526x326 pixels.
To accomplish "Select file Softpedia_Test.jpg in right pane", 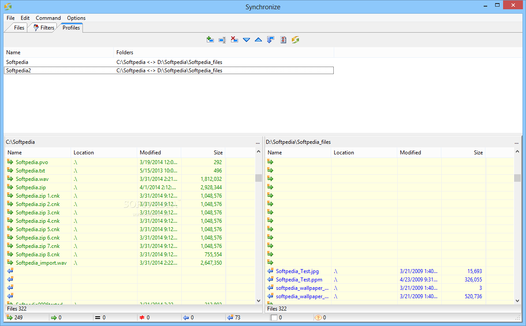I will (x=297, y=271).
